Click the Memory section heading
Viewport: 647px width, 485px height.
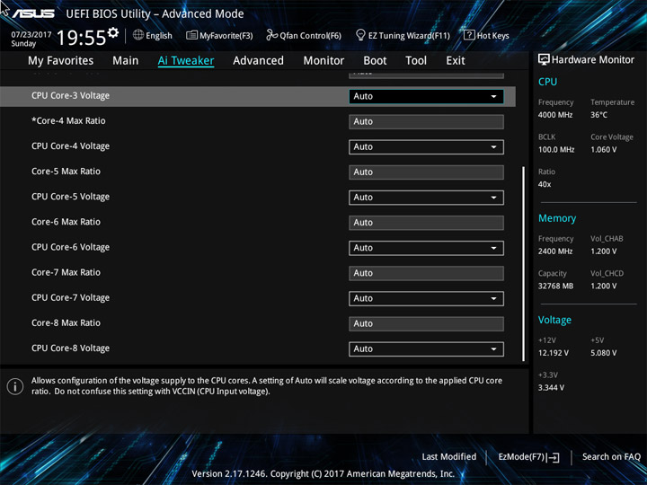(x=557, y=218)
